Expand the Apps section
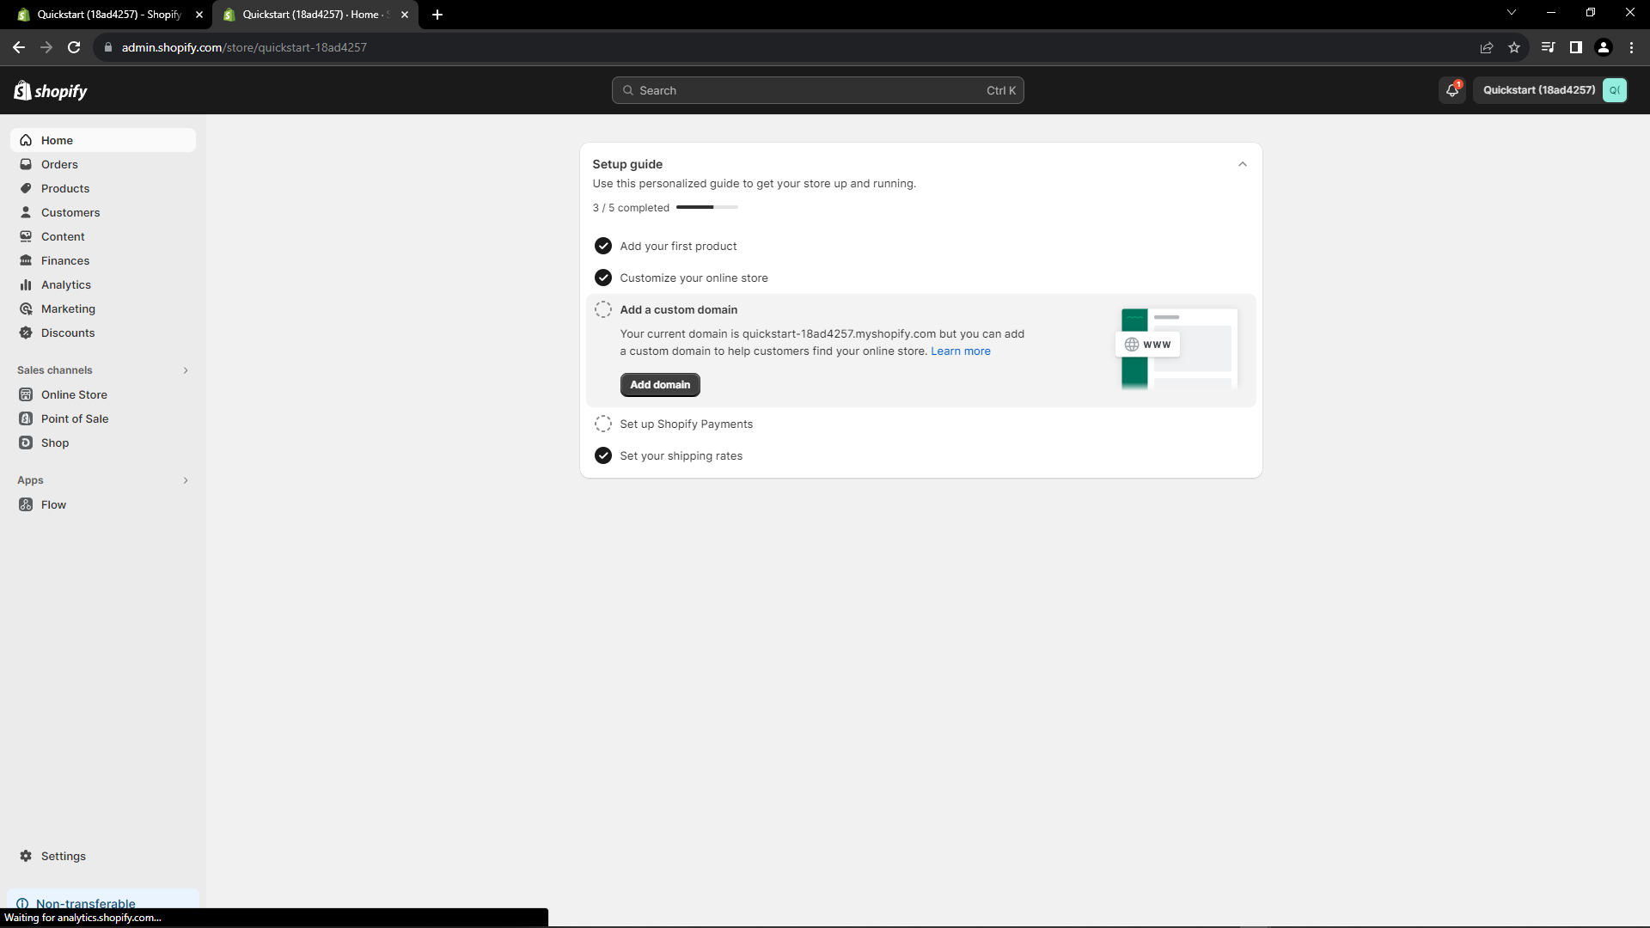The height and width of the screenshot is (928, 1650). click(x=186, y=480)
